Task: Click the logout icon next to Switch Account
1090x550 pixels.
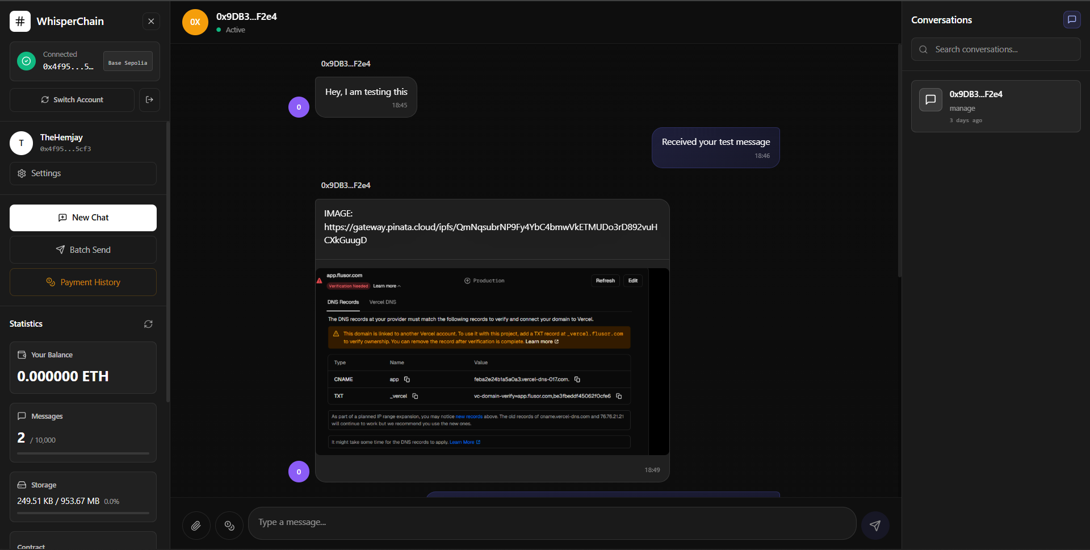Action: [x=149, y=100]
